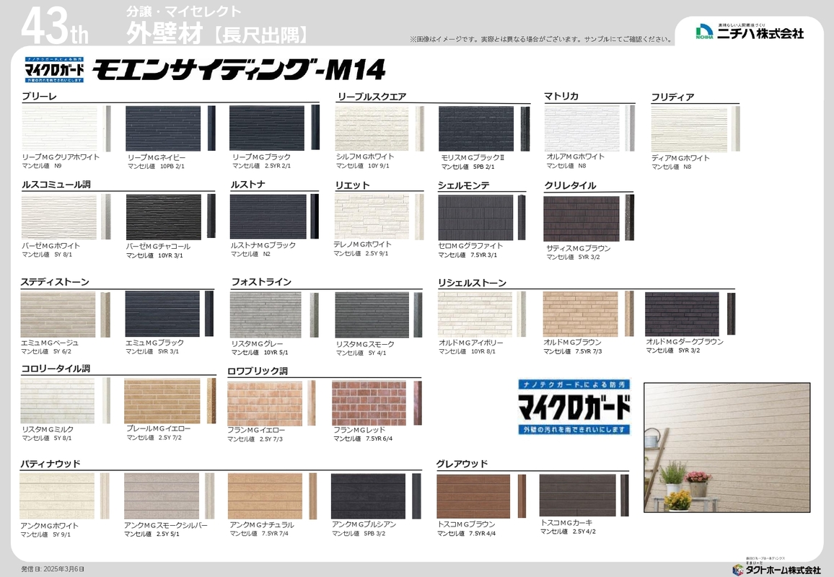Pick the フランMGレッド brick swatch
Image resolution: width=834 pixels, height=577 pixels.
(369, 403)
